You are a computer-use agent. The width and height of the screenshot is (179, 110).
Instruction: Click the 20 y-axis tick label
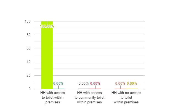29,75
